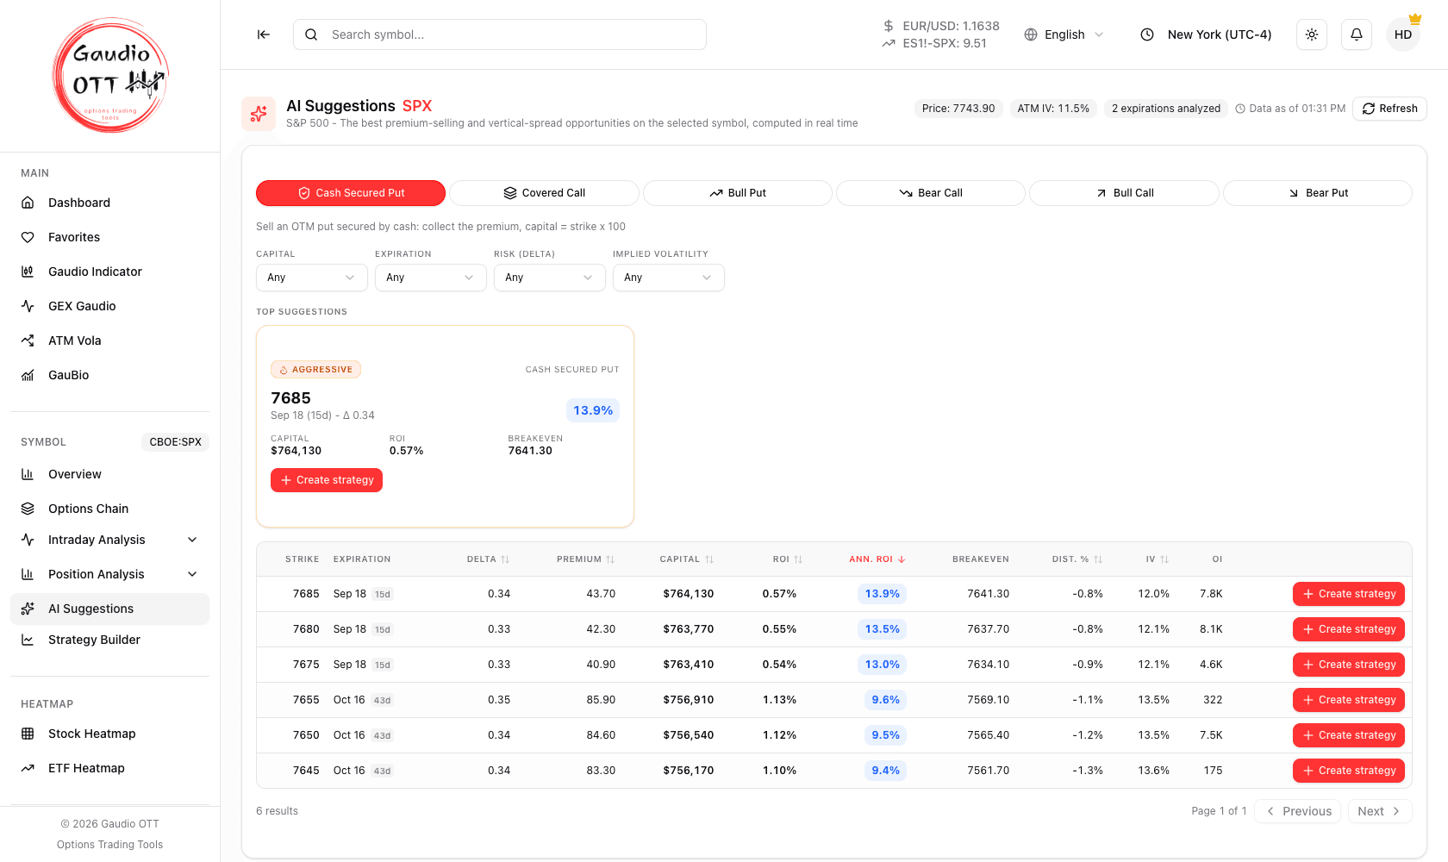Viewport: 1448px width, 862px height.
Task: Open the Risk (Delta) filter dropdown
Action: click(550, 278)
